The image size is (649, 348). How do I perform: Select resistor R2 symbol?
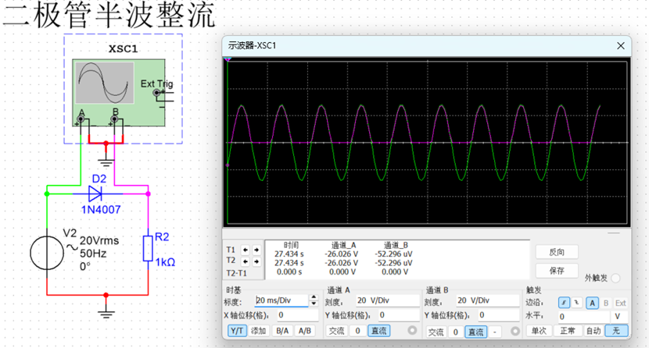[148, 248]
